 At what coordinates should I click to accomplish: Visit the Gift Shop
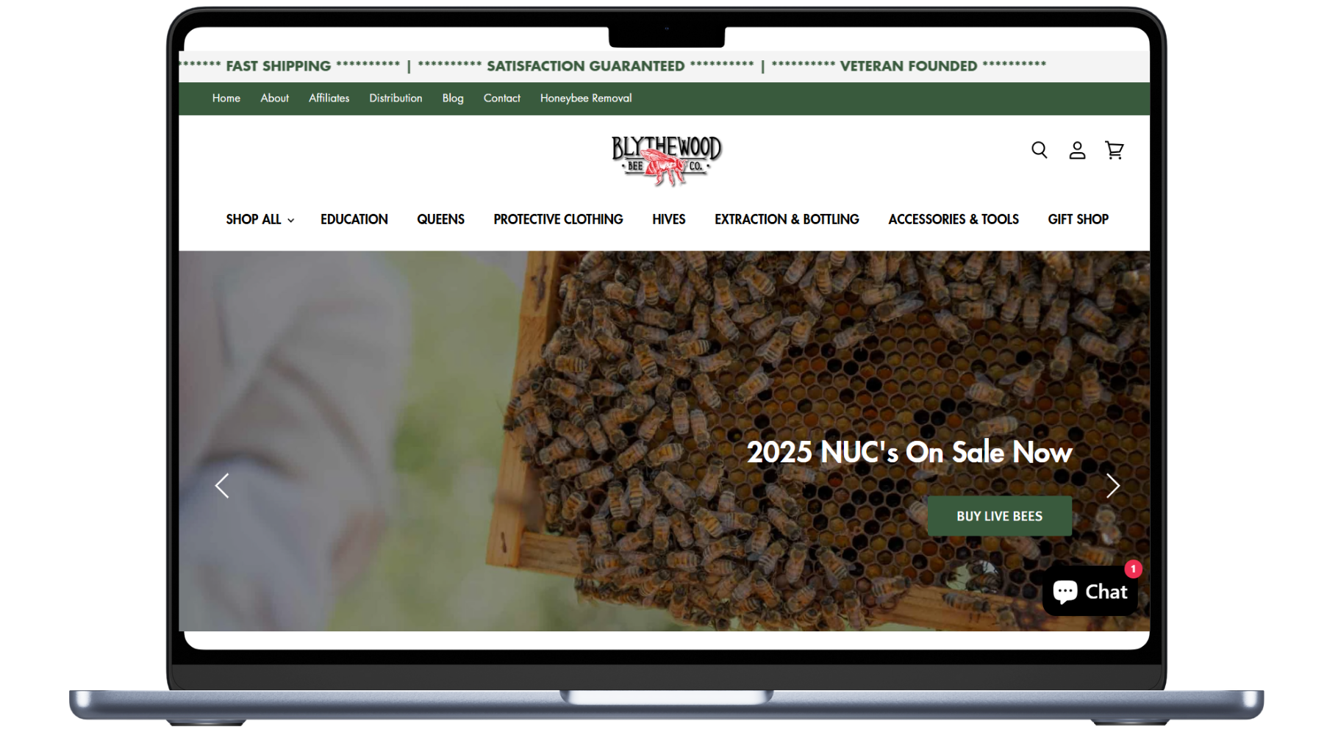coord(1078,219)
